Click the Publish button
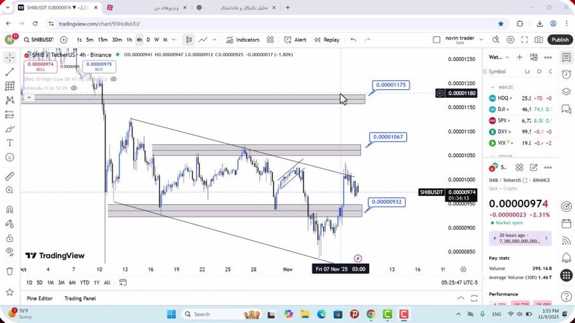Viewport: 575px width, 323px height. coord(560,40)
